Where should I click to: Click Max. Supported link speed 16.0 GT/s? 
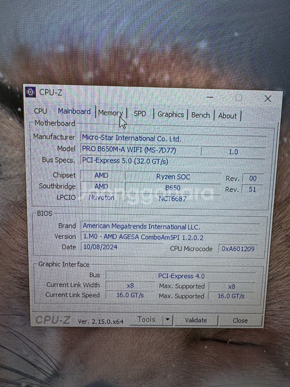tap(231, 296)
